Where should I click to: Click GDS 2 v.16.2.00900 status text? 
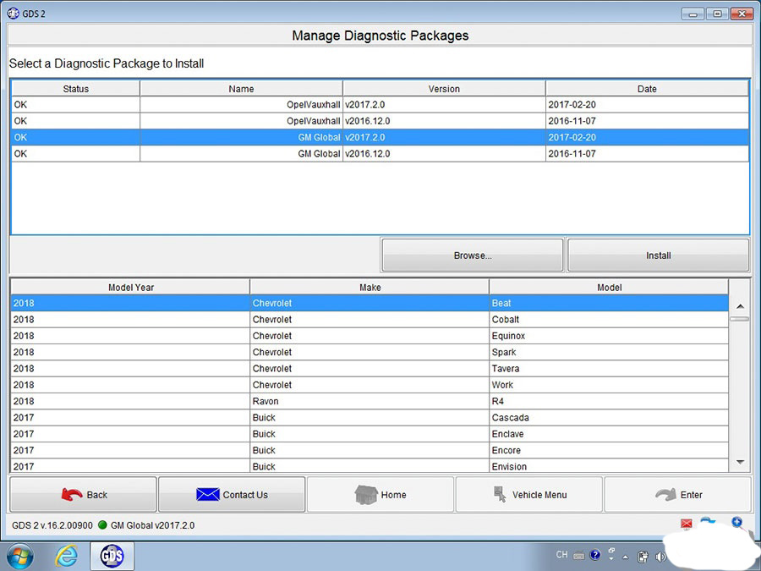[52, 525]
